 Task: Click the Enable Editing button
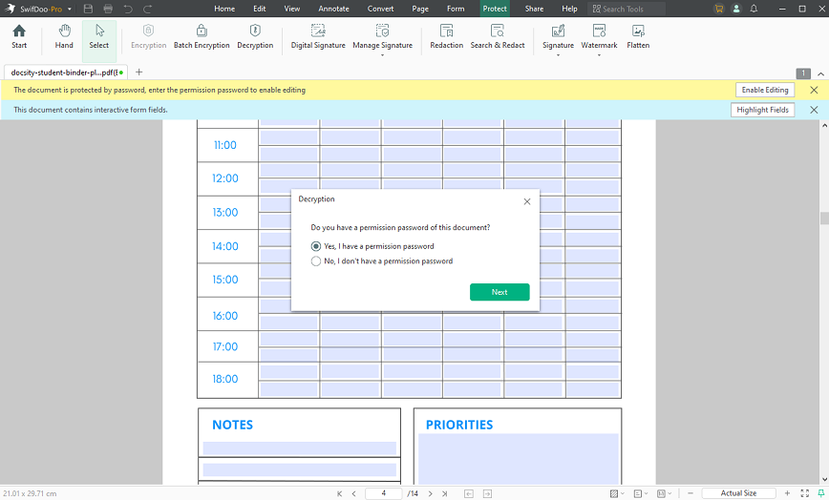pyautogui.click(x=764, y=90)
